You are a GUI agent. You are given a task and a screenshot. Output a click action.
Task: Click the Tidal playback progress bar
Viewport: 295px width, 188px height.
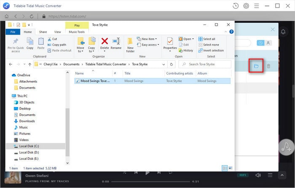pos(150,182)
